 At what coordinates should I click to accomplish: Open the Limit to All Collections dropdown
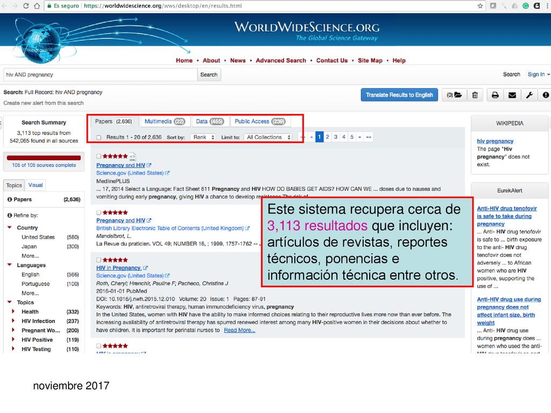(269, 137)
